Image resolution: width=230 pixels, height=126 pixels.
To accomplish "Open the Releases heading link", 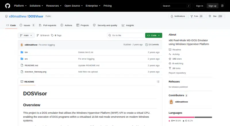I will [174, 82].
